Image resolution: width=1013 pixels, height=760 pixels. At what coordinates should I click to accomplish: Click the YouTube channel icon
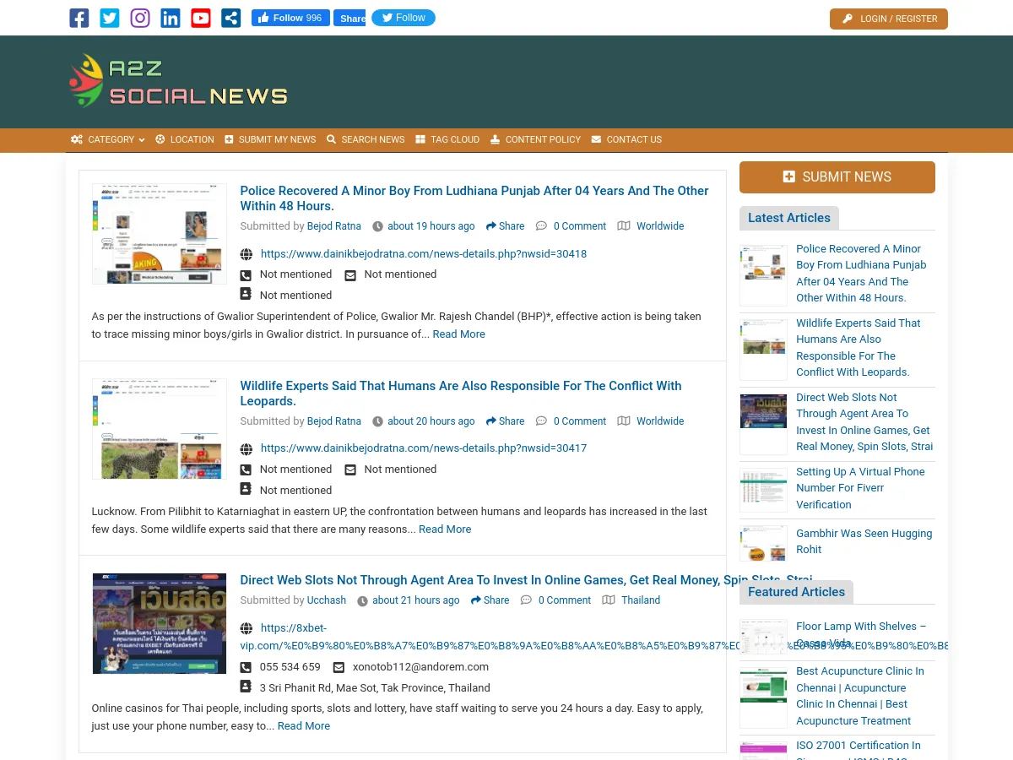pyautogui.click(x=200, y=18)
